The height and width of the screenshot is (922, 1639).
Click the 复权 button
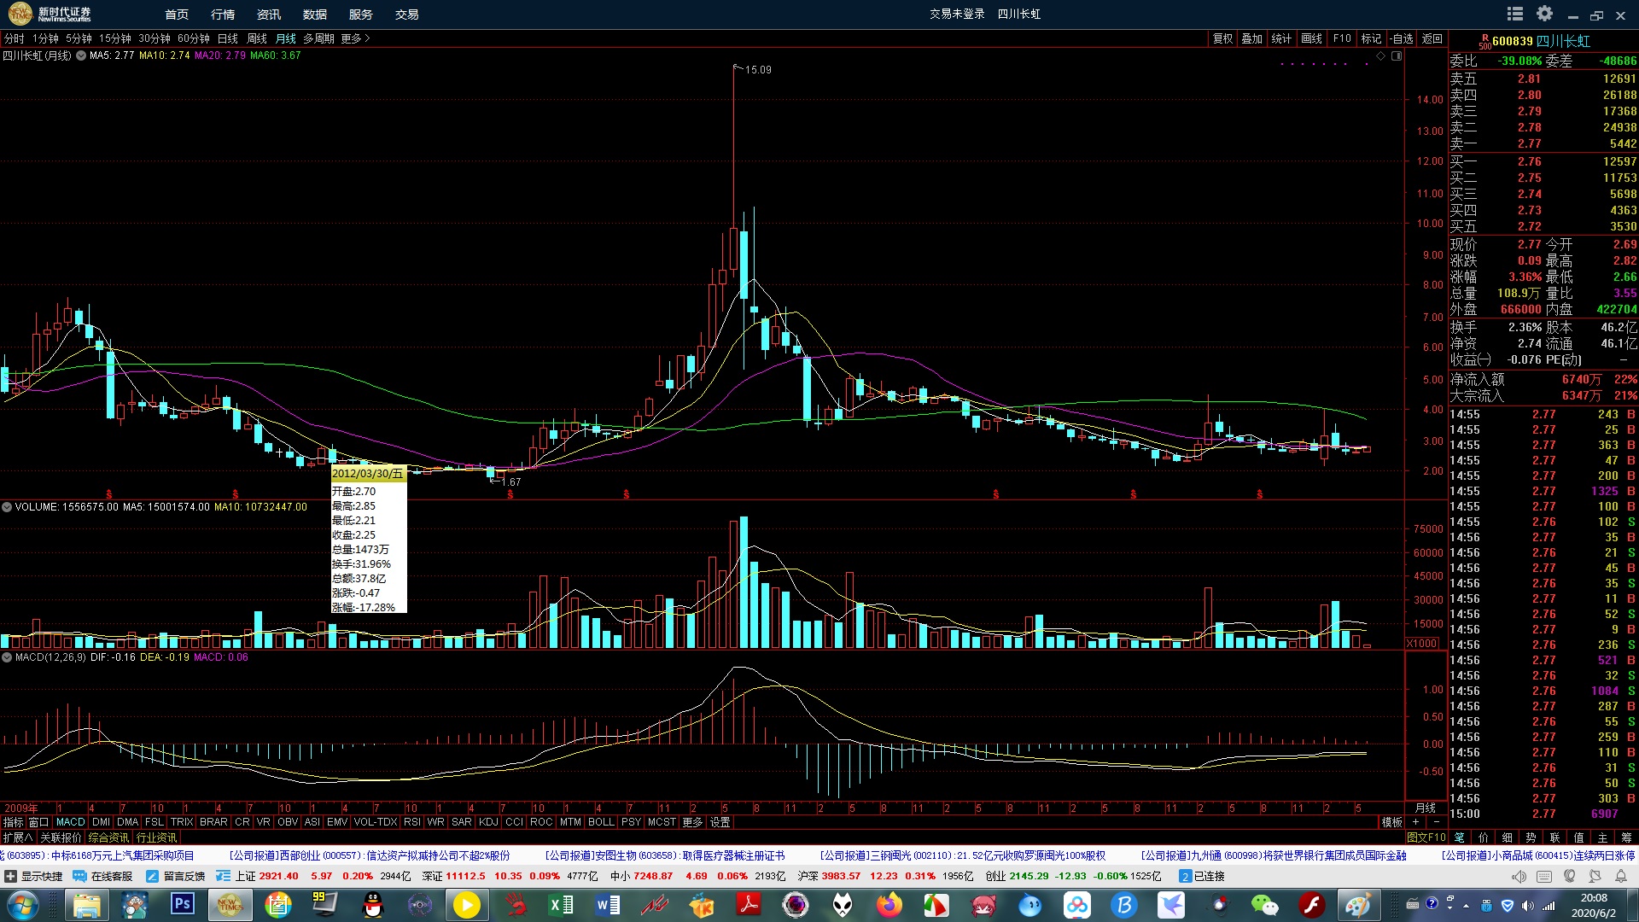coord(1222,38)
